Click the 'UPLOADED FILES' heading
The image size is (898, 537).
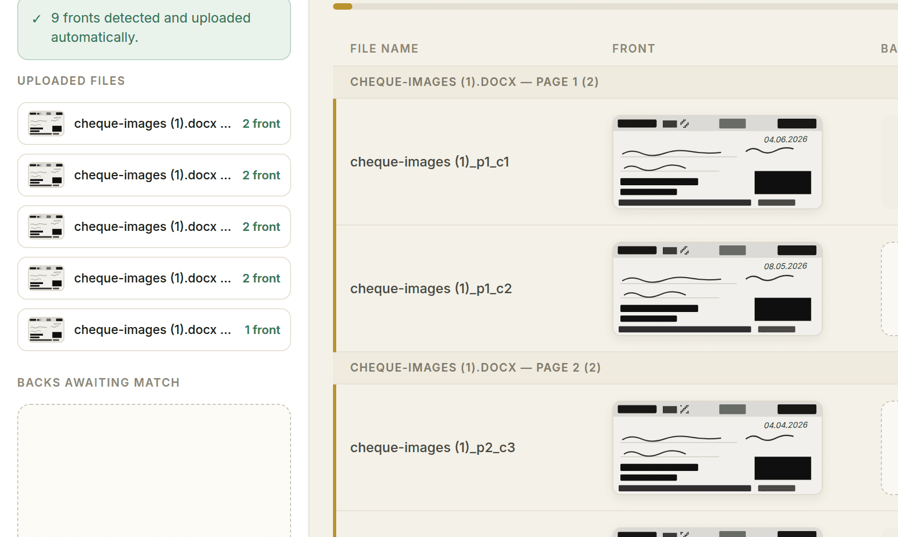pos(71,81)
